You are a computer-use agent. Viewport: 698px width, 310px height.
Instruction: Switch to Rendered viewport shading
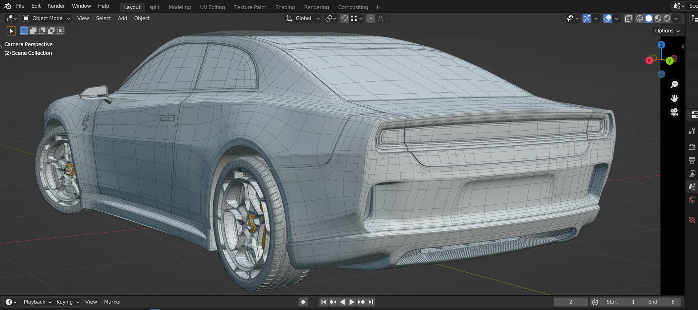pos(667,18)
